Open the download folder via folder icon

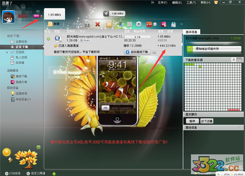point(109,24)
